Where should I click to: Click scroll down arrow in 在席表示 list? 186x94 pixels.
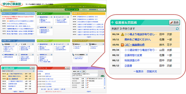[x=105, y=88]
